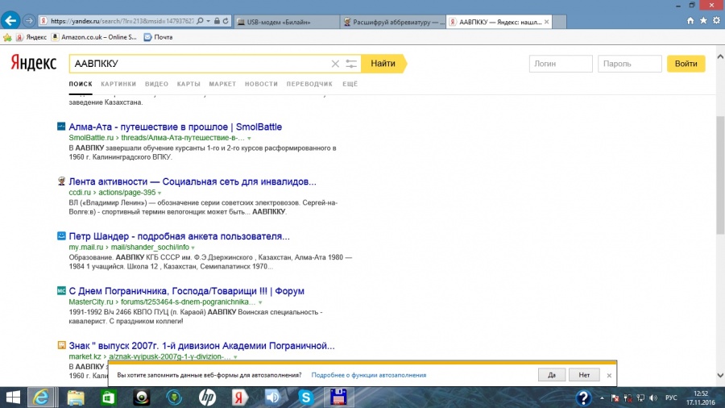Click the Пароль input field
The height and width of the screenshot is (408, 725).
629,64
